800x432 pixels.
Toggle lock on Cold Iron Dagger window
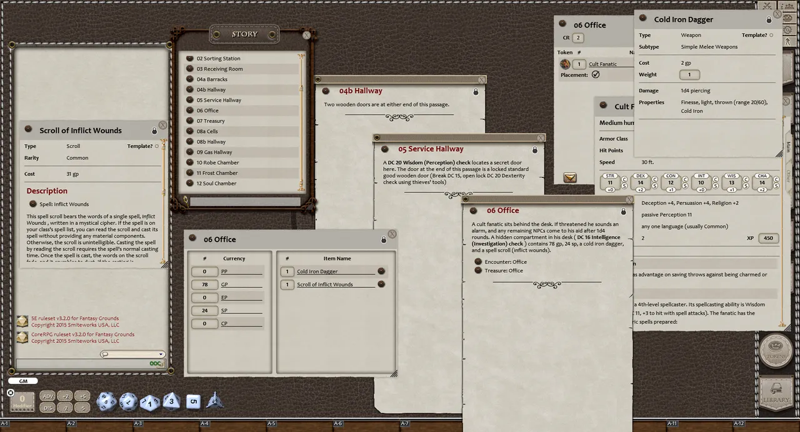pyautogui.click(x=769, y=20)
